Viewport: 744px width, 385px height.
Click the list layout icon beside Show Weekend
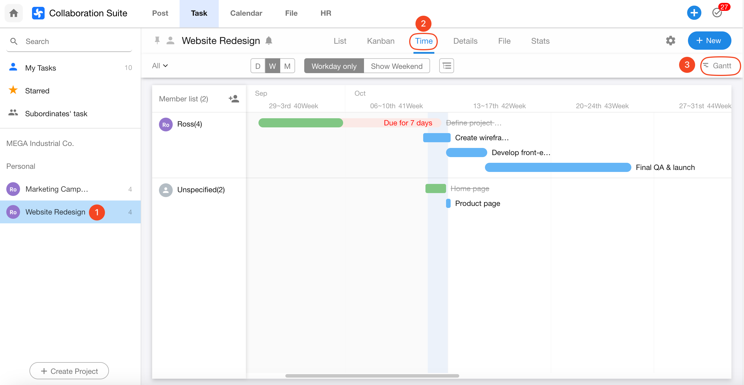point(446,66)
